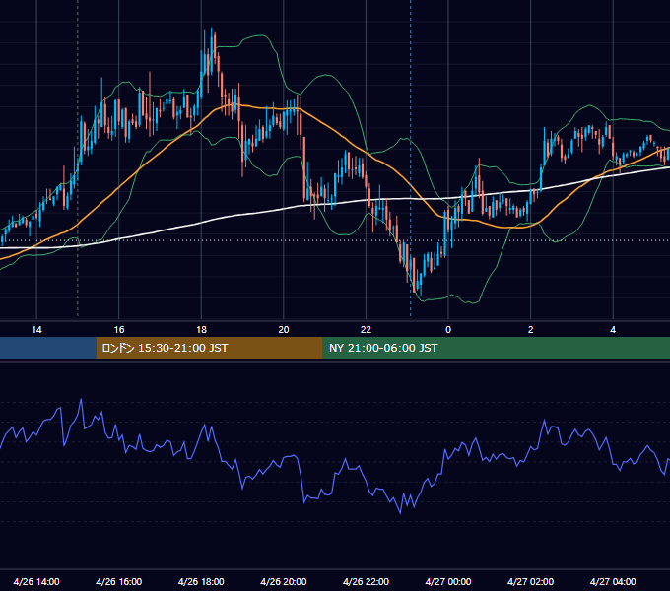670x591 pixels.
Task: Click the blue session bar before ロンドン
Action: (x=48, y=348)
